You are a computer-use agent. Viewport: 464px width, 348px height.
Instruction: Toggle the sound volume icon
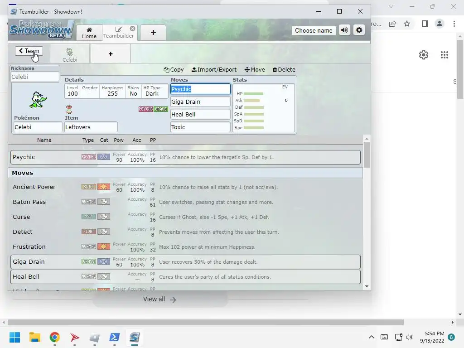pyautogui.click(x=344, y=30)
